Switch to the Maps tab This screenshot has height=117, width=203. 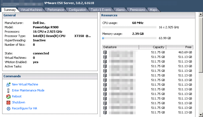point(153,10)
